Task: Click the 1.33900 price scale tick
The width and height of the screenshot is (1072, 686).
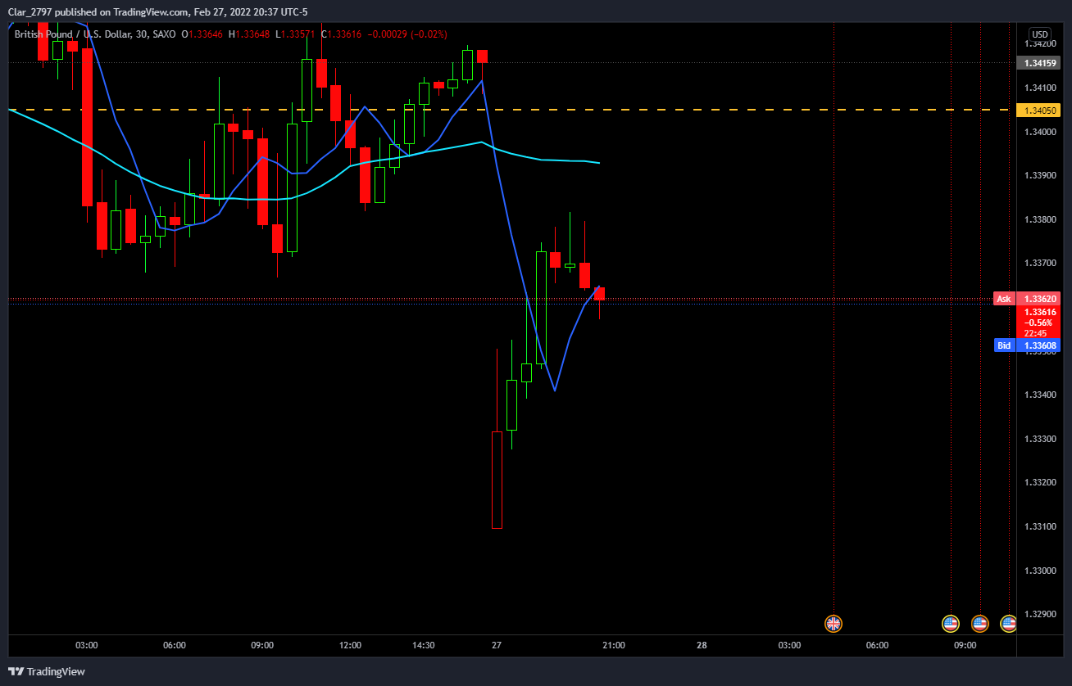Action: pos(1039,175)
